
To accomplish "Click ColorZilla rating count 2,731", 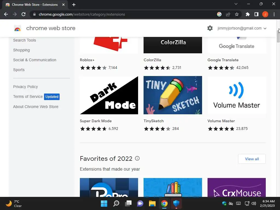I will click(177, 68).
